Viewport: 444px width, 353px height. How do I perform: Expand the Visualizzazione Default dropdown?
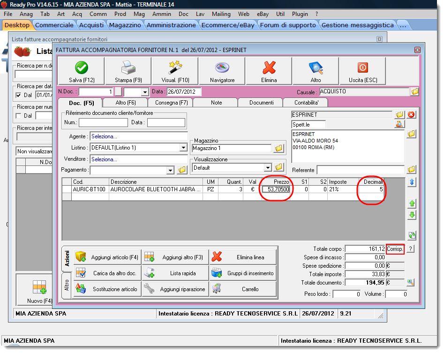tap(268, 168)
